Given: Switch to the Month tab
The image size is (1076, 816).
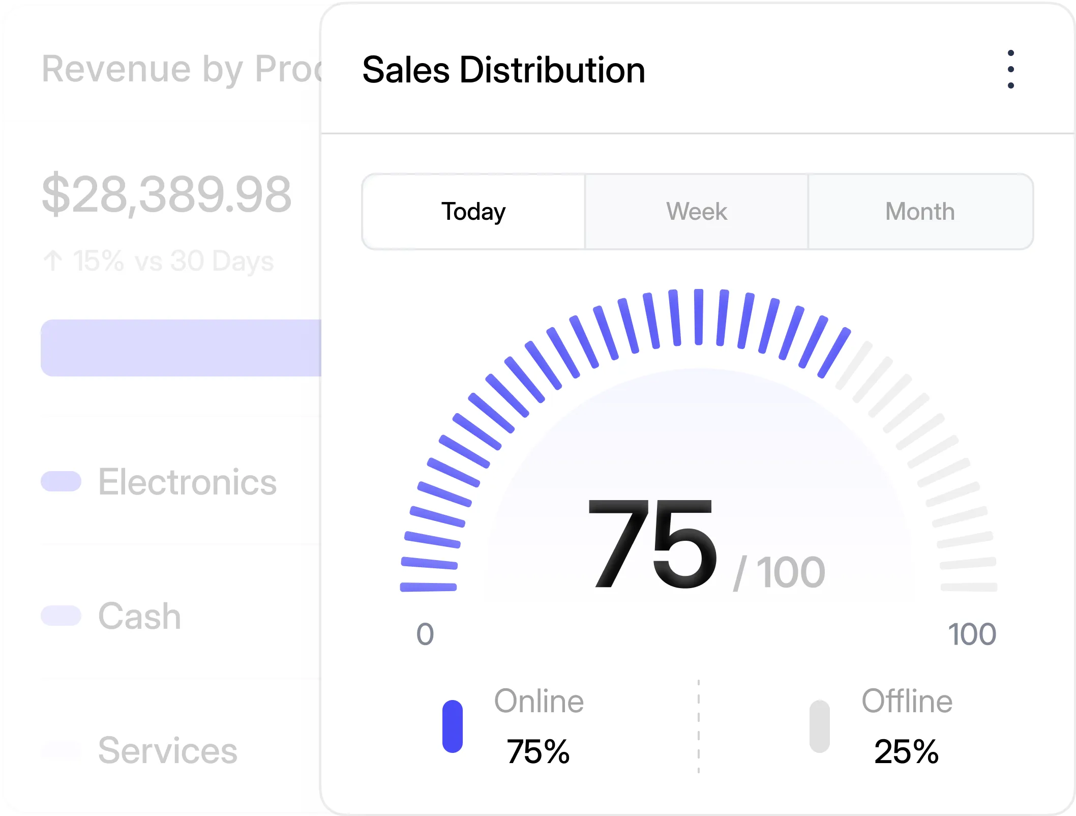Looking at the screenshot, I should 920,212.
